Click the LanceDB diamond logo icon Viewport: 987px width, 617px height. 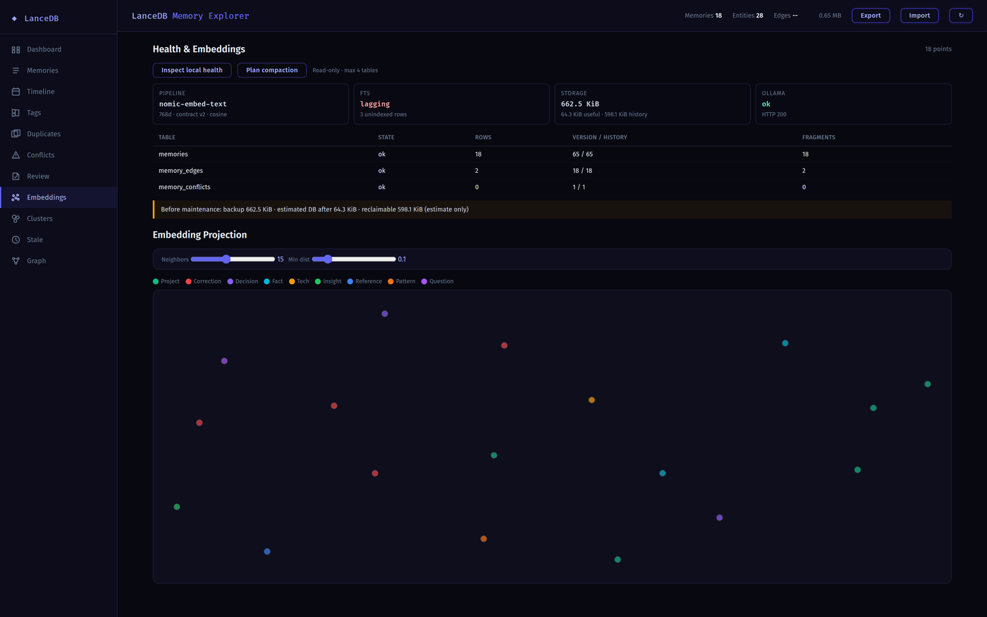[14, 18]
